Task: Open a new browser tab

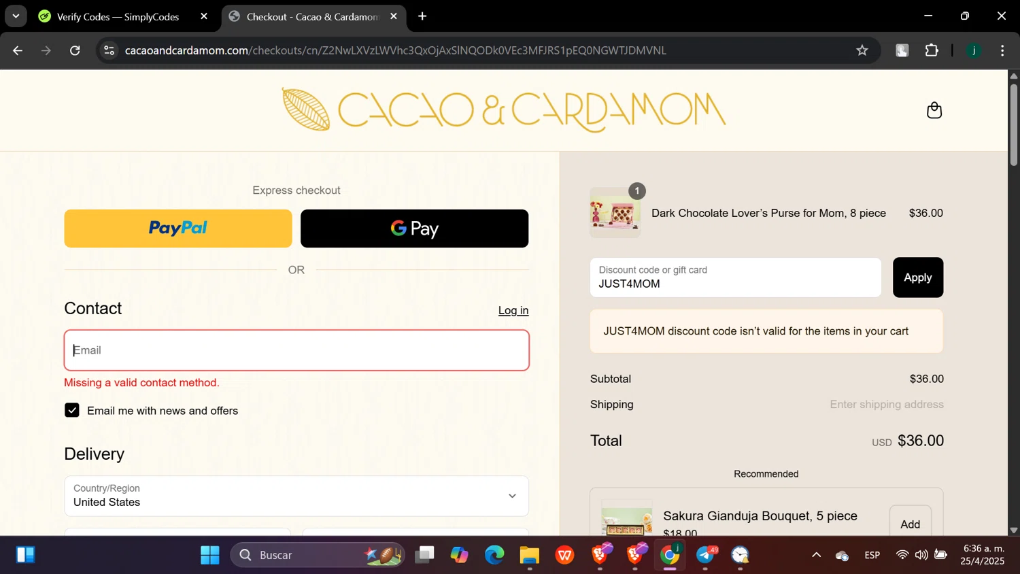Action: point(422,16)
